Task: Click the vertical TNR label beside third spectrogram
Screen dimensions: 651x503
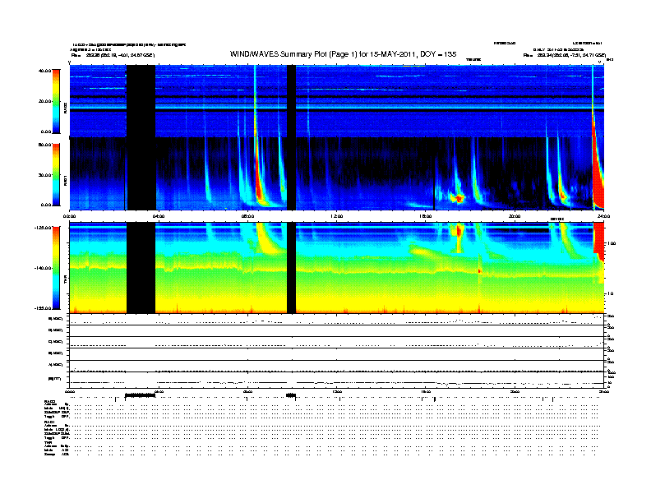Action: (x=65, y=280)
